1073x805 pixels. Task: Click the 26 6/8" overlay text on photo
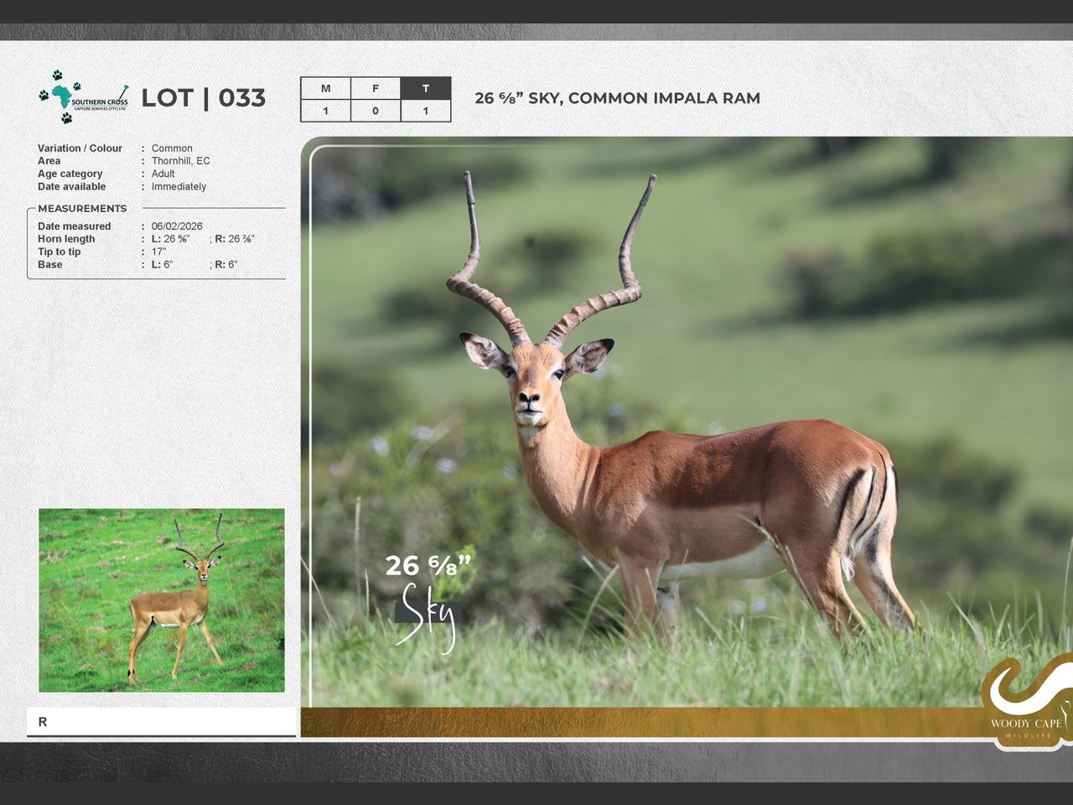pyautogui.click(x=428, y=566)
